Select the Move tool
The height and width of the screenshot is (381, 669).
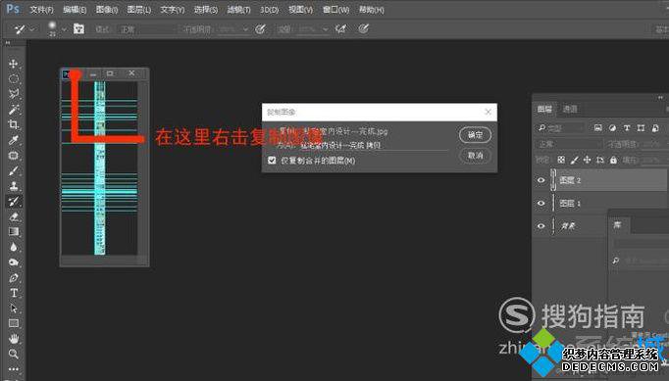13,64
